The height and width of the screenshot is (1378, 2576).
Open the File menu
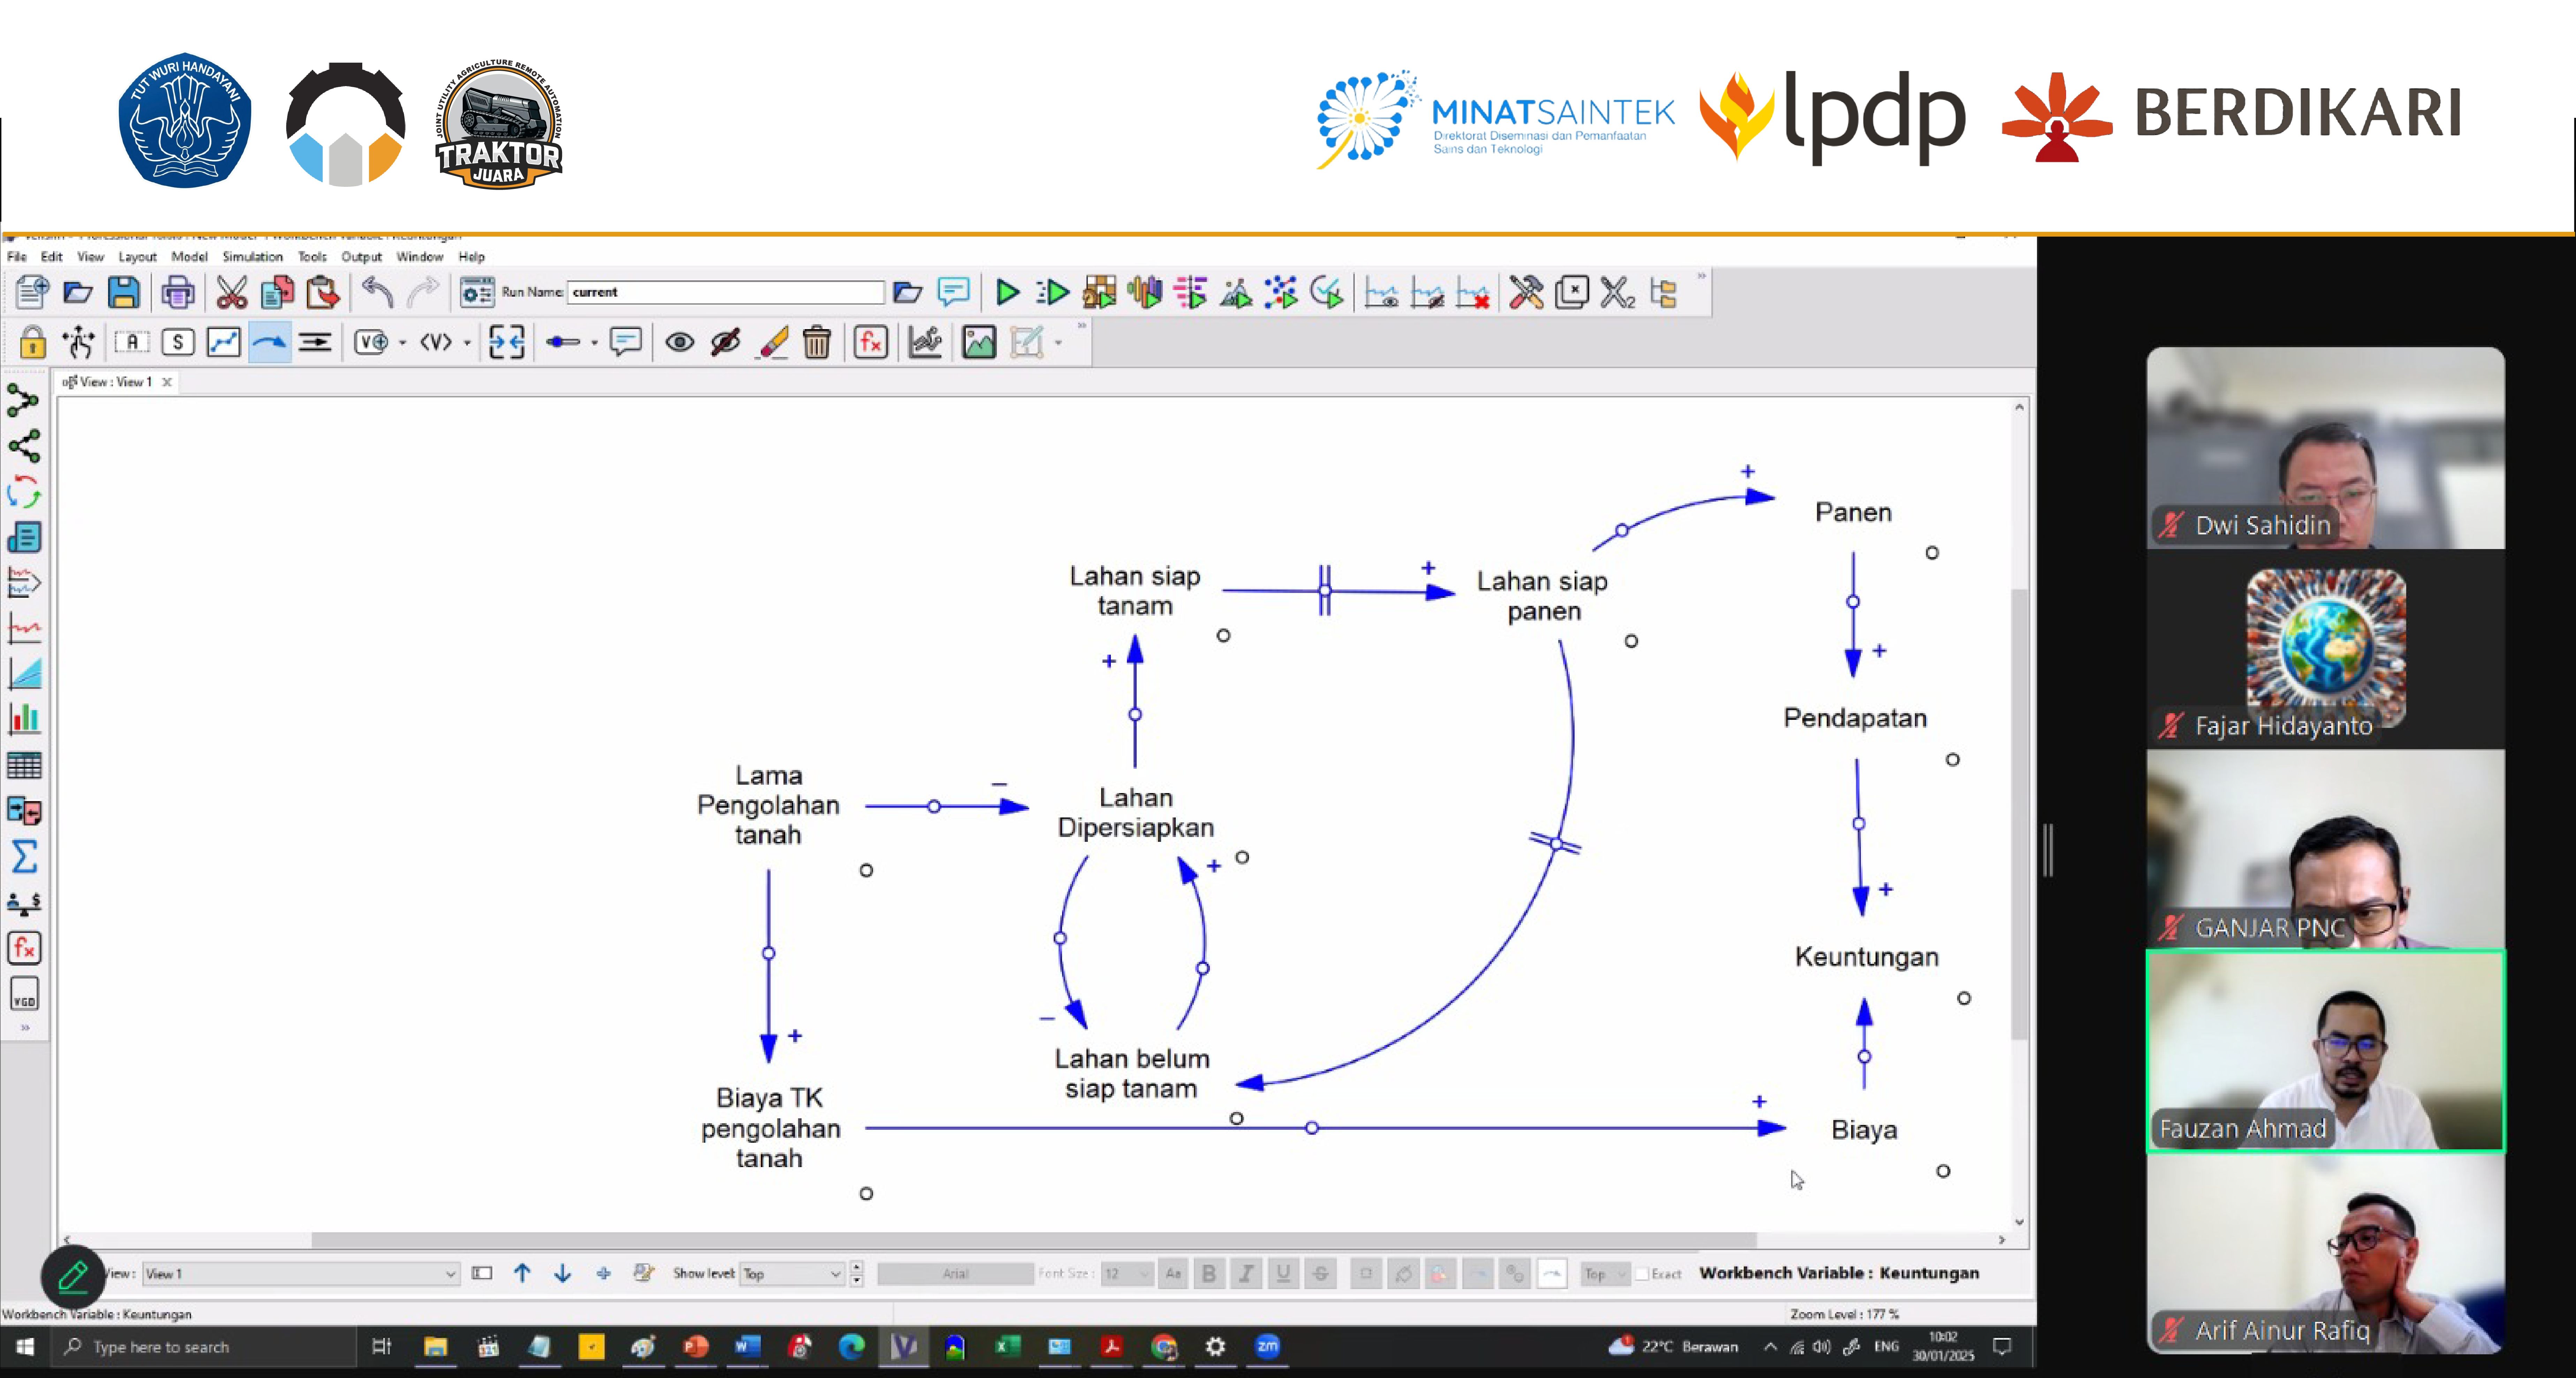[17, 257]
